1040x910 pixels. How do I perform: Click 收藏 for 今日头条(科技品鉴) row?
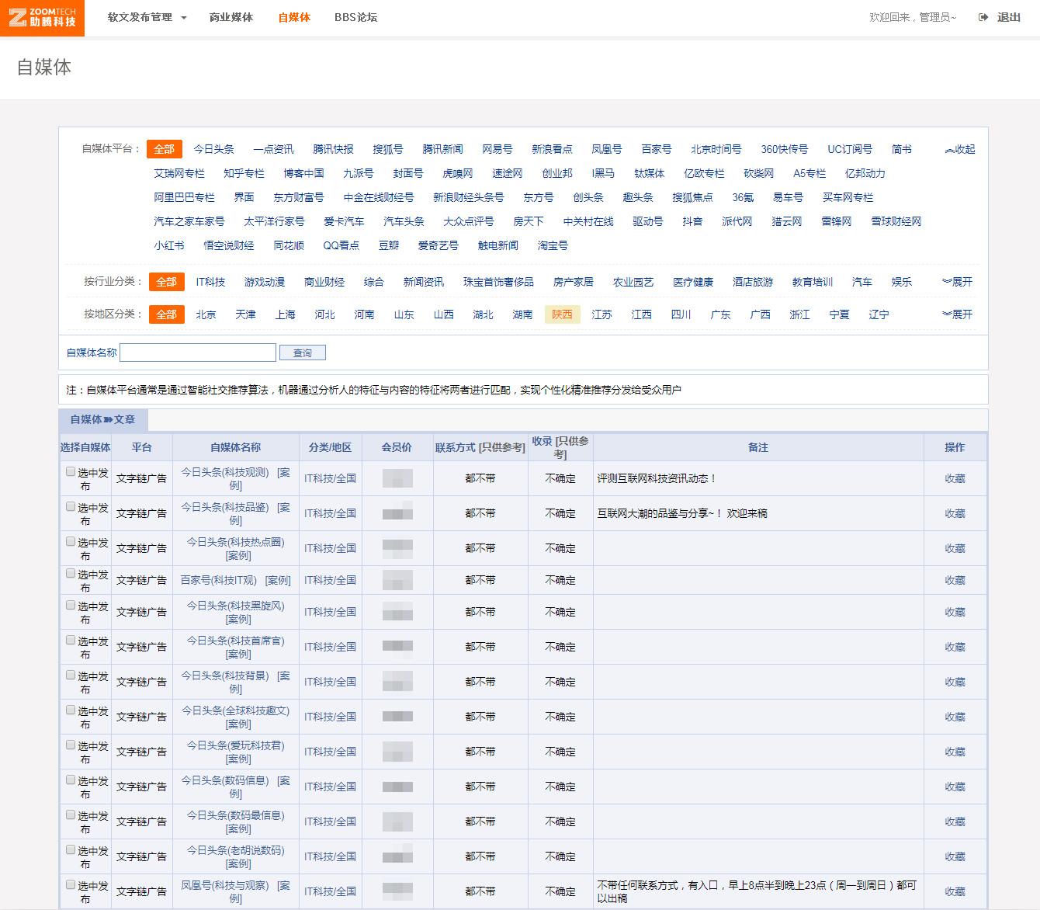(x=955, y=513)
